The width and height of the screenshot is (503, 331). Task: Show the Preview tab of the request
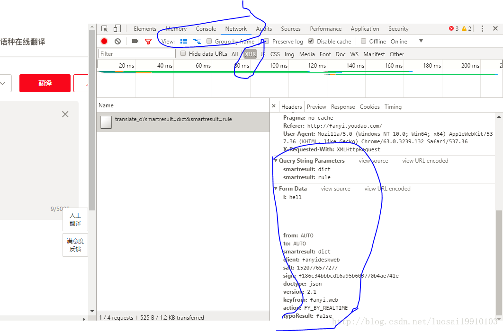point(316,106)
